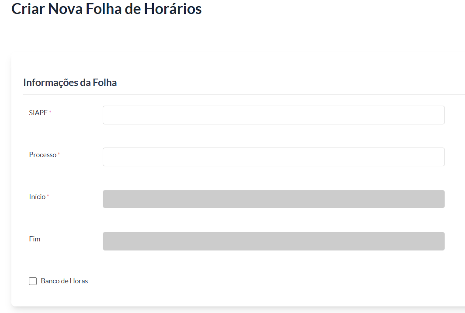Select the grey Fim date field
This screenshot has width=465, height=313.
coord(274,241)
